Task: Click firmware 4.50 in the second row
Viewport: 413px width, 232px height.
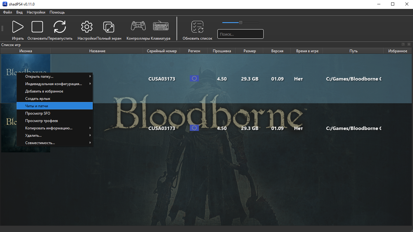Action: tap(222, 128)
